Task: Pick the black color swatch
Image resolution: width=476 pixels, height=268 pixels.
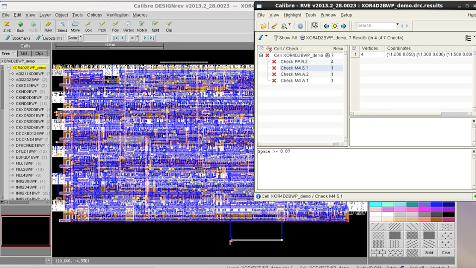Action: click(x=448, y=214)
